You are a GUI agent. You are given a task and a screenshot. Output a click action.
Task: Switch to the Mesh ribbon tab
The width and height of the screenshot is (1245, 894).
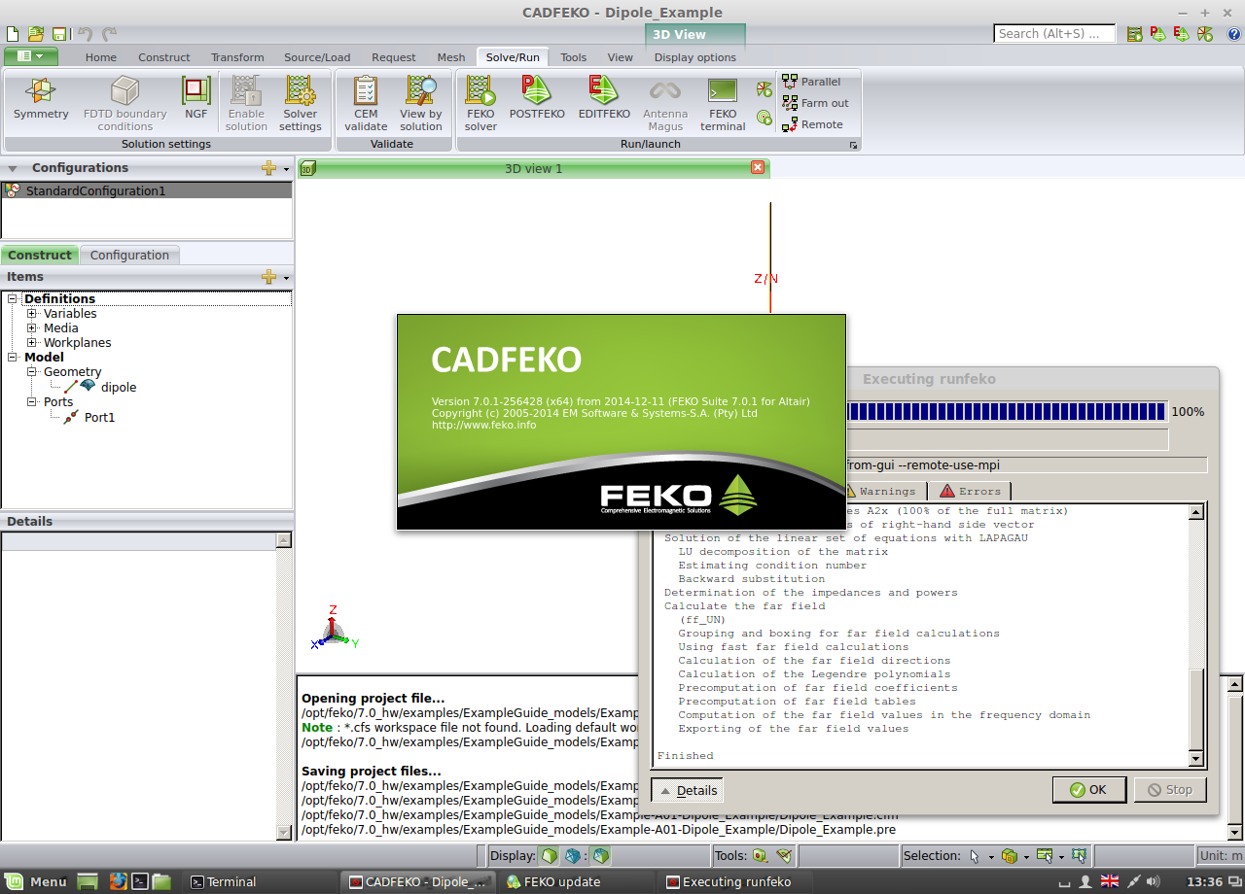point(451,57)
